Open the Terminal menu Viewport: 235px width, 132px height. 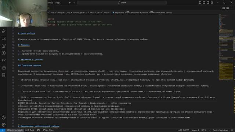click(x=50, y=3)
